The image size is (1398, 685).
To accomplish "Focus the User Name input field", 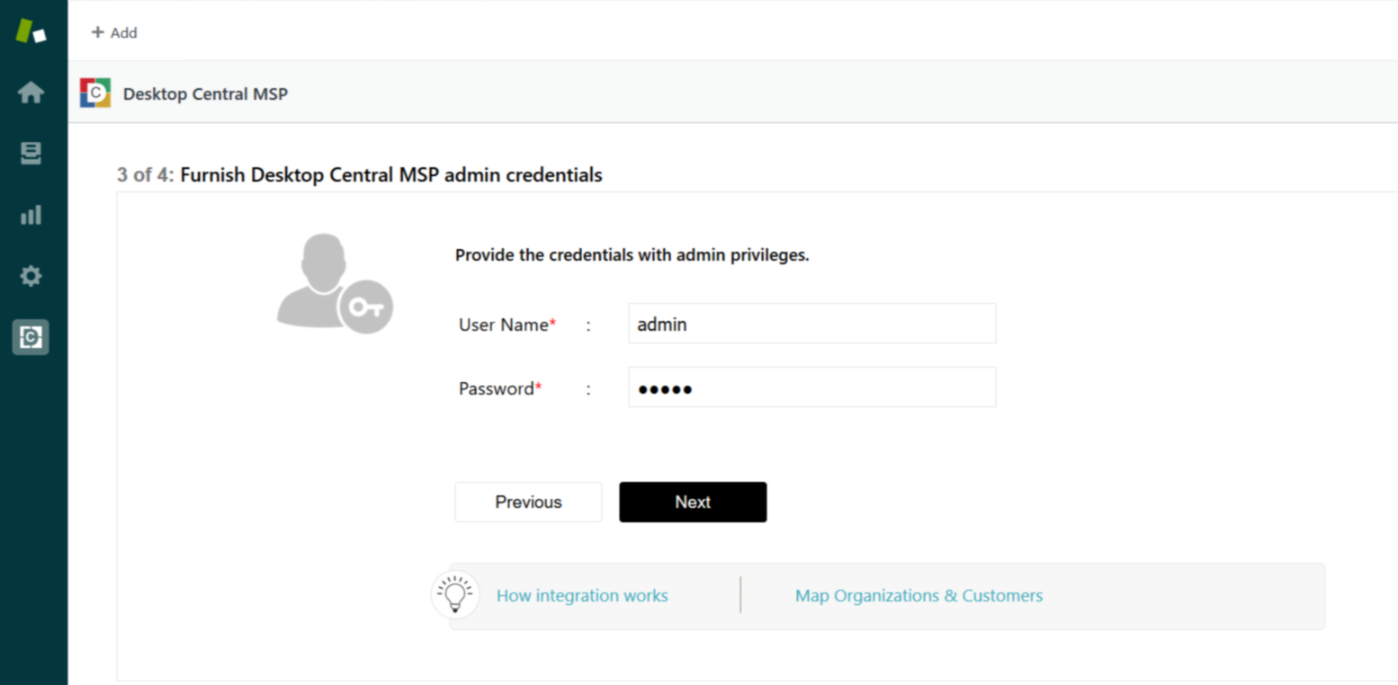I will coord(811,324).
